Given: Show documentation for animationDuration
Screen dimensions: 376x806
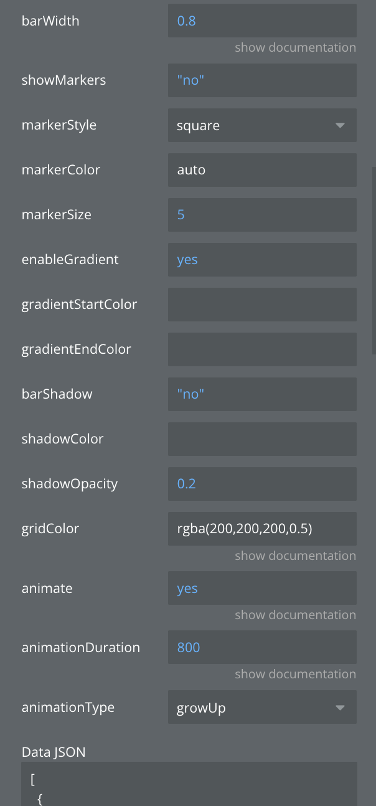Looking at the screenshot, I should (x=295, y=674).
